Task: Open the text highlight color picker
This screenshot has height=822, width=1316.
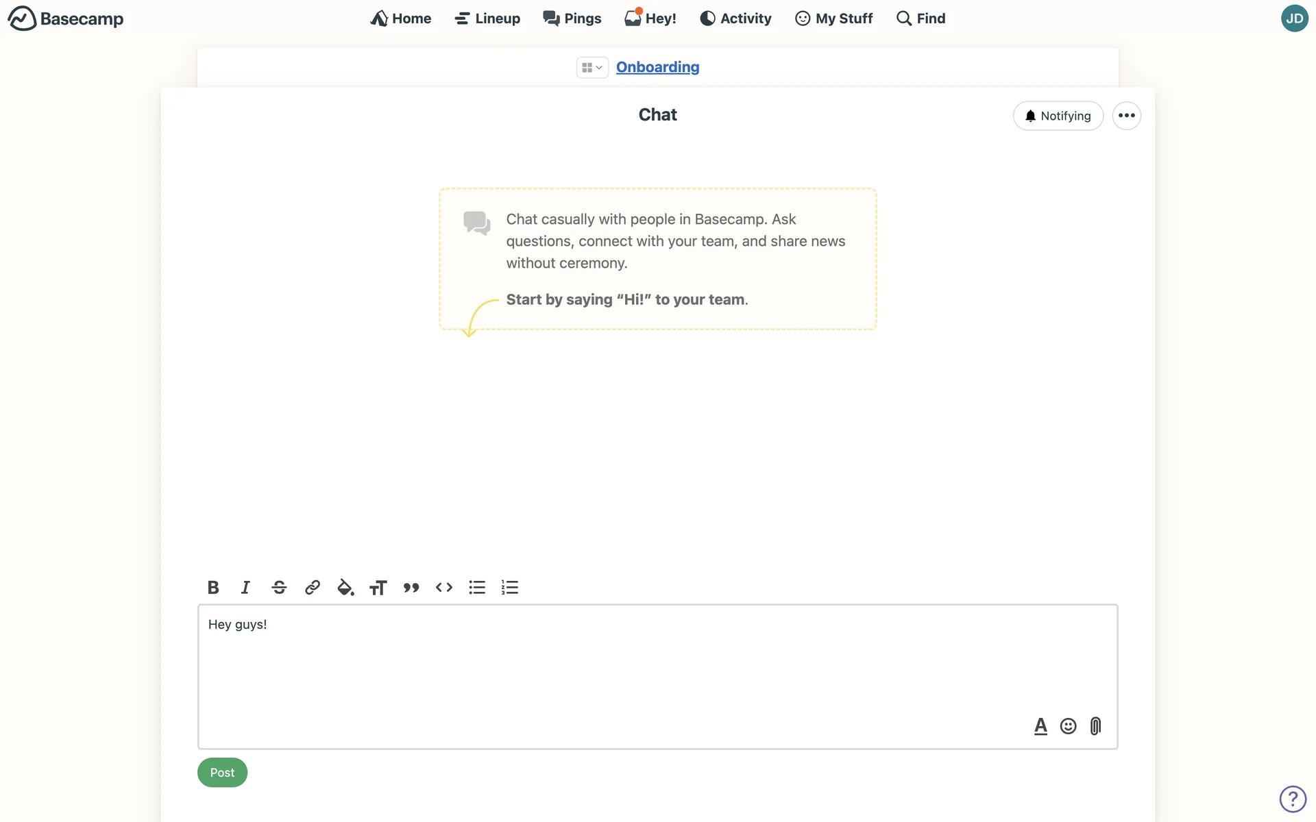Action: click(345, 587)
